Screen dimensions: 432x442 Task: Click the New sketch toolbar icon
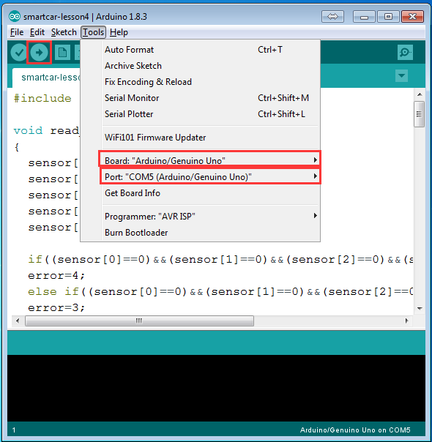[x=62, y=53]
